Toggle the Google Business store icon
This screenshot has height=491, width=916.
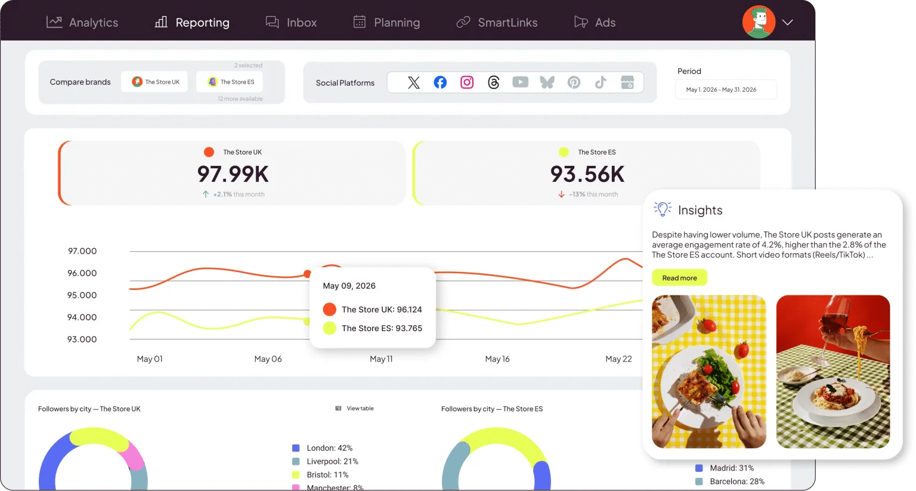pos(627,82)
